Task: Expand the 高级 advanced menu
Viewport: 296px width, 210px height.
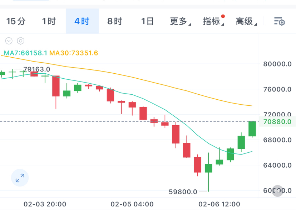Action: 246,21
